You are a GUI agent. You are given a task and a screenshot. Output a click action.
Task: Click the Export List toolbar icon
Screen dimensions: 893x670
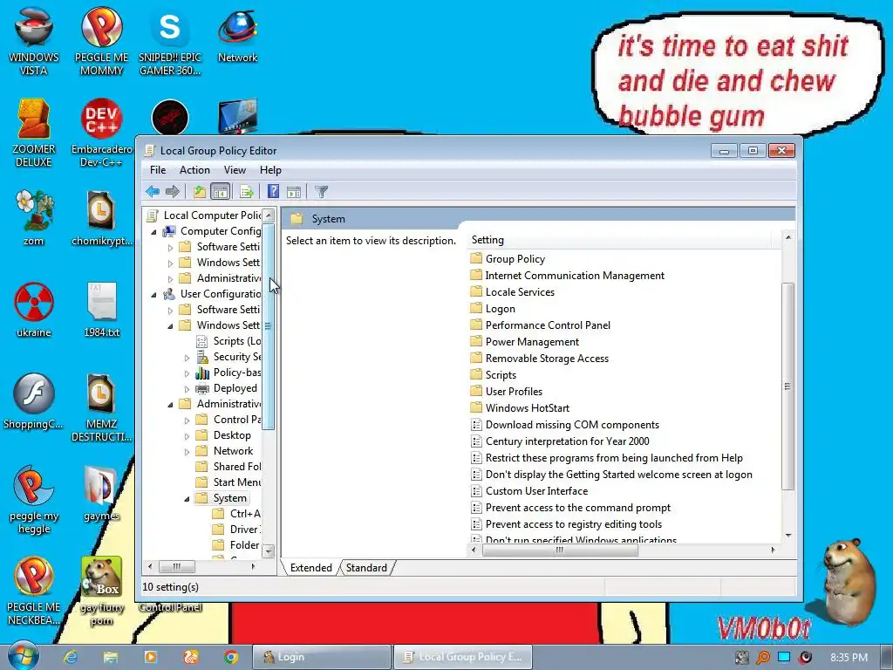[x=247, y=191]
